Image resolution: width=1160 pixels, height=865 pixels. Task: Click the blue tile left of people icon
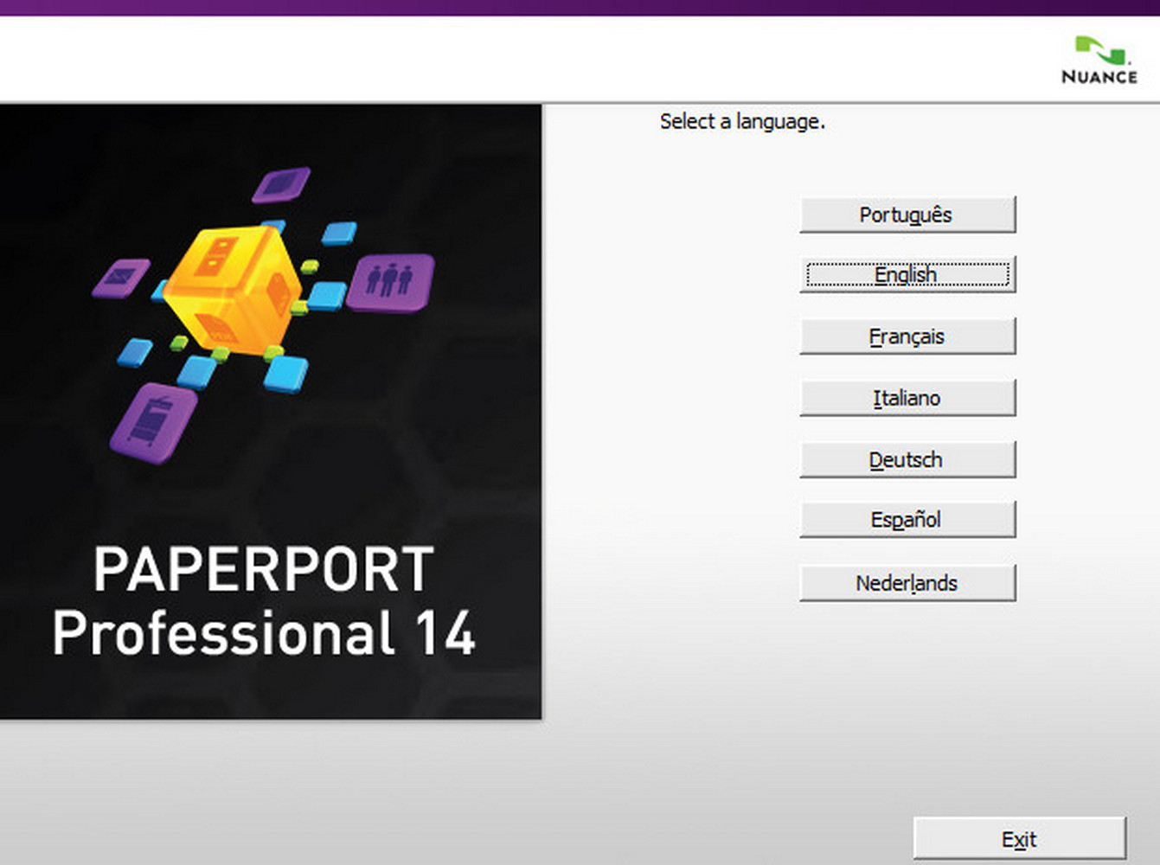327,296
